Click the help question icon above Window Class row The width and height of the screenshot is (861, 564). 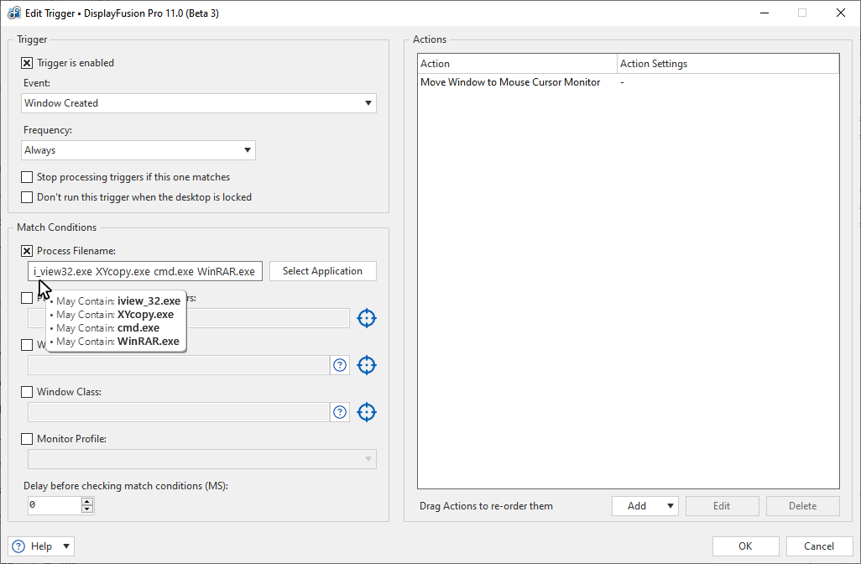tap(340, 365)
